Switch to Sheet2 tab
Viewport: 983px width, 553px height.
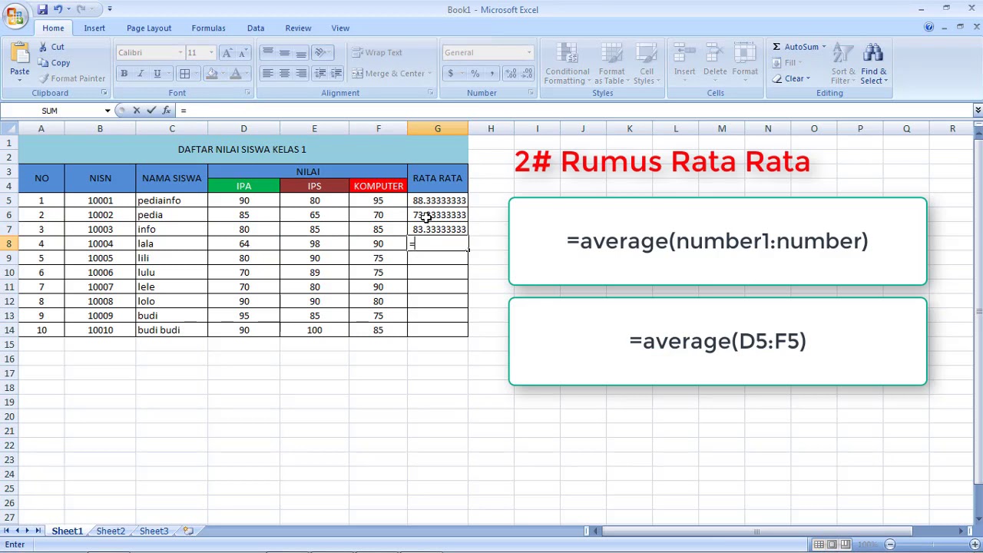point(111,531)
